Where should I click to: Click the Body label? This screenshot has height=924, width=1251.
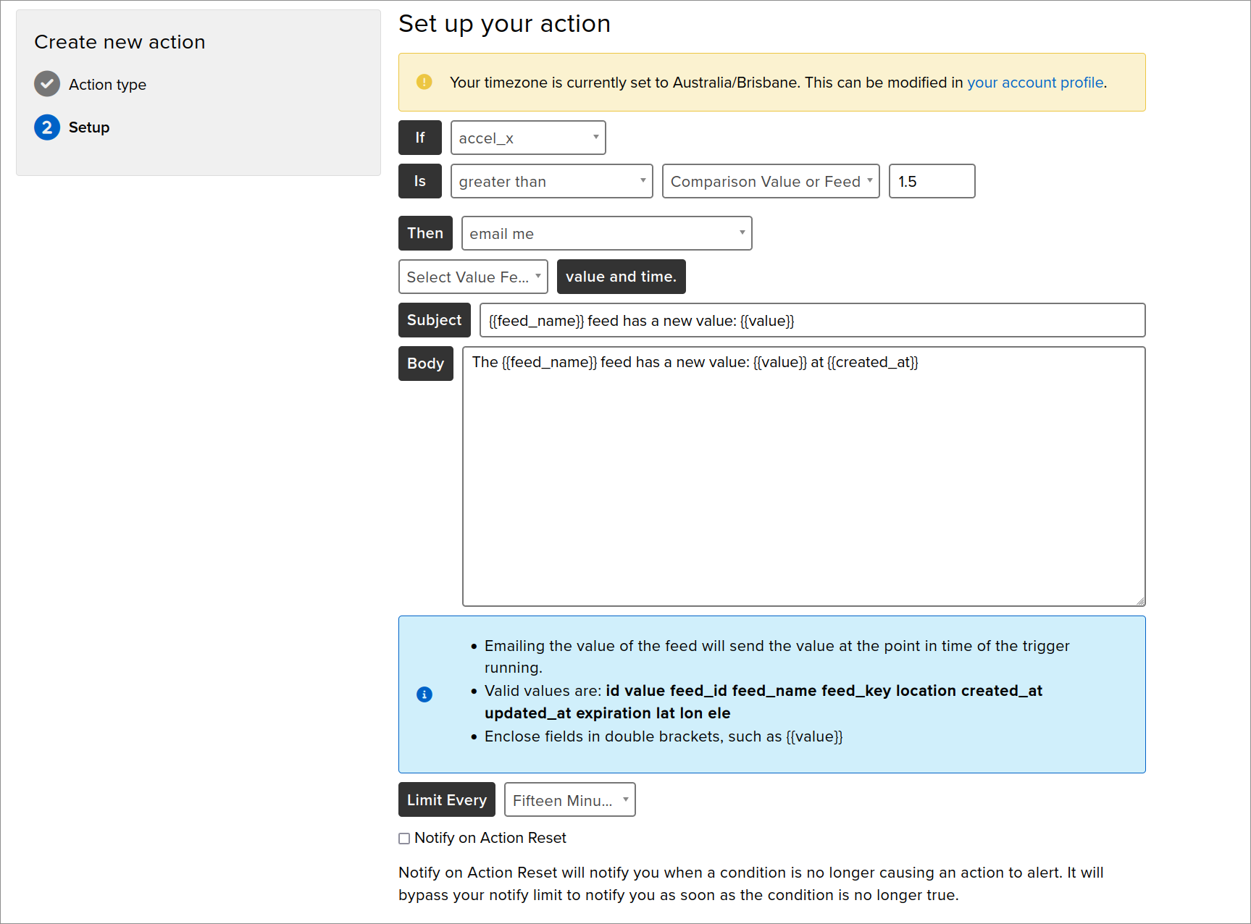click(426, 364)
